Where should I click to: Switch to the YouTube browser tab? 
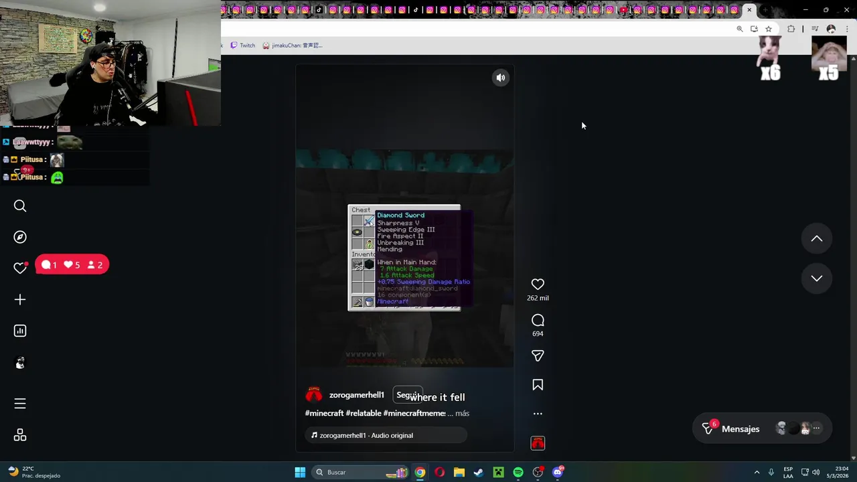tap(623, 9)
